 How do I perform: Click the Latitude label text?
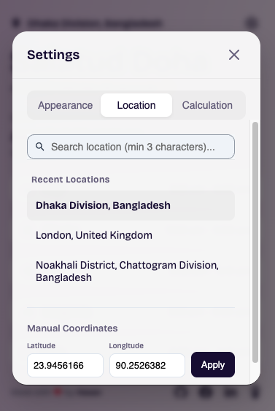point(41,345)
